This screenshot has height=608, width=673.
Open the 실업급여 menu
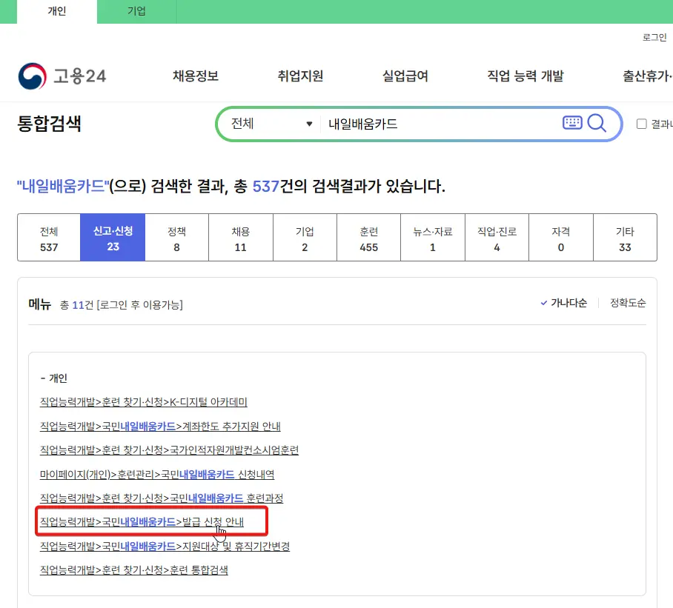405,76
